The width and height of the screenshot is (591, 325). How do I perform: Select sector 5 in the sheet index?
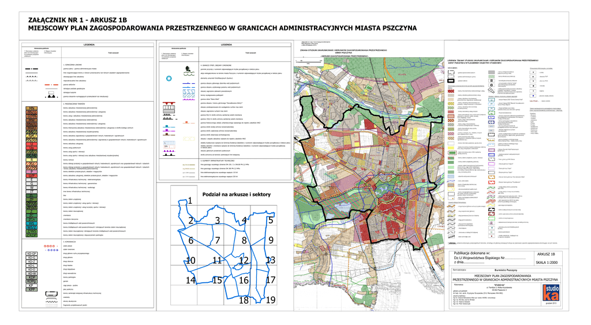(270, 220)
